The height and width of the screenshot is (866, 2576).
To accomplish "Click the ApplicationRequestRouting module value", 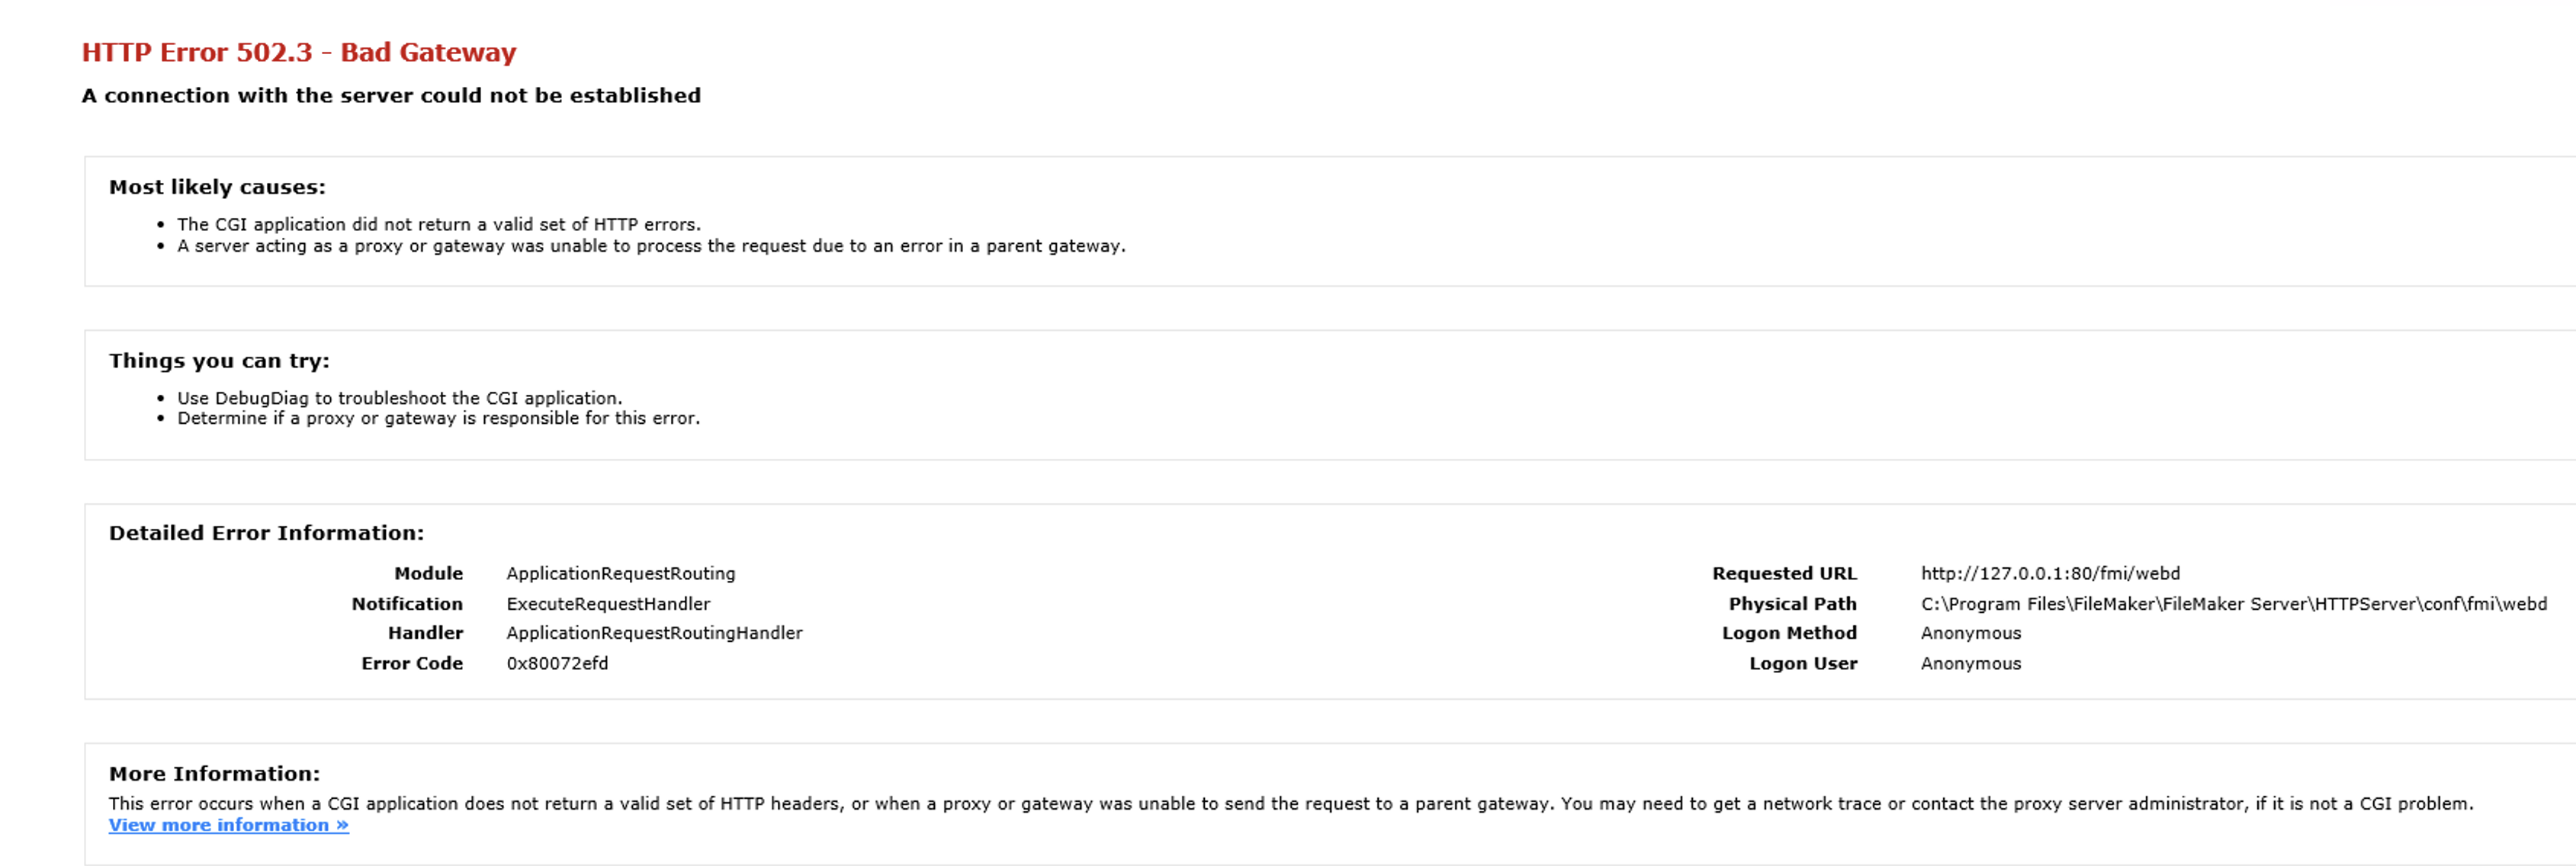I will (620, 574).
